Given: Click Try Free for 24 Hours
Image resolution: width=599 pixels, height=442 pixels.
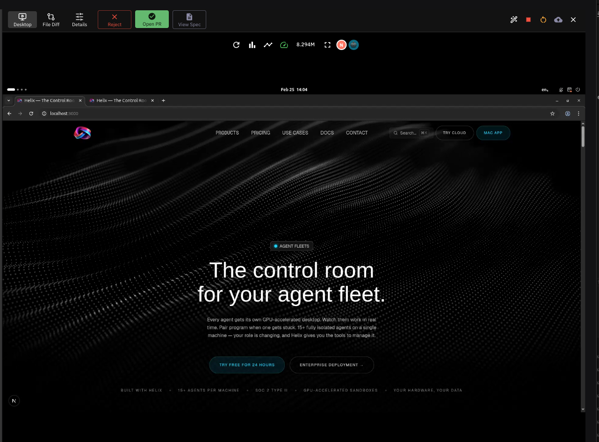Looking at the screenshot, I should [247, 365].
